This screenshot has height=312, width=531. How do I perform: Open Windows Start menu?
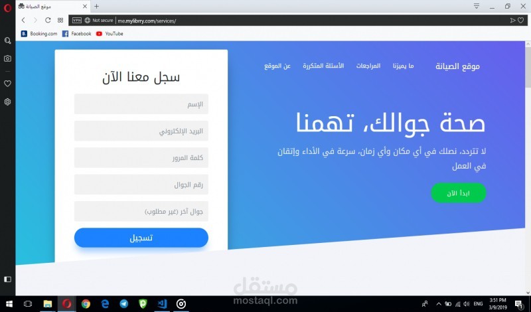pos(9,304)
